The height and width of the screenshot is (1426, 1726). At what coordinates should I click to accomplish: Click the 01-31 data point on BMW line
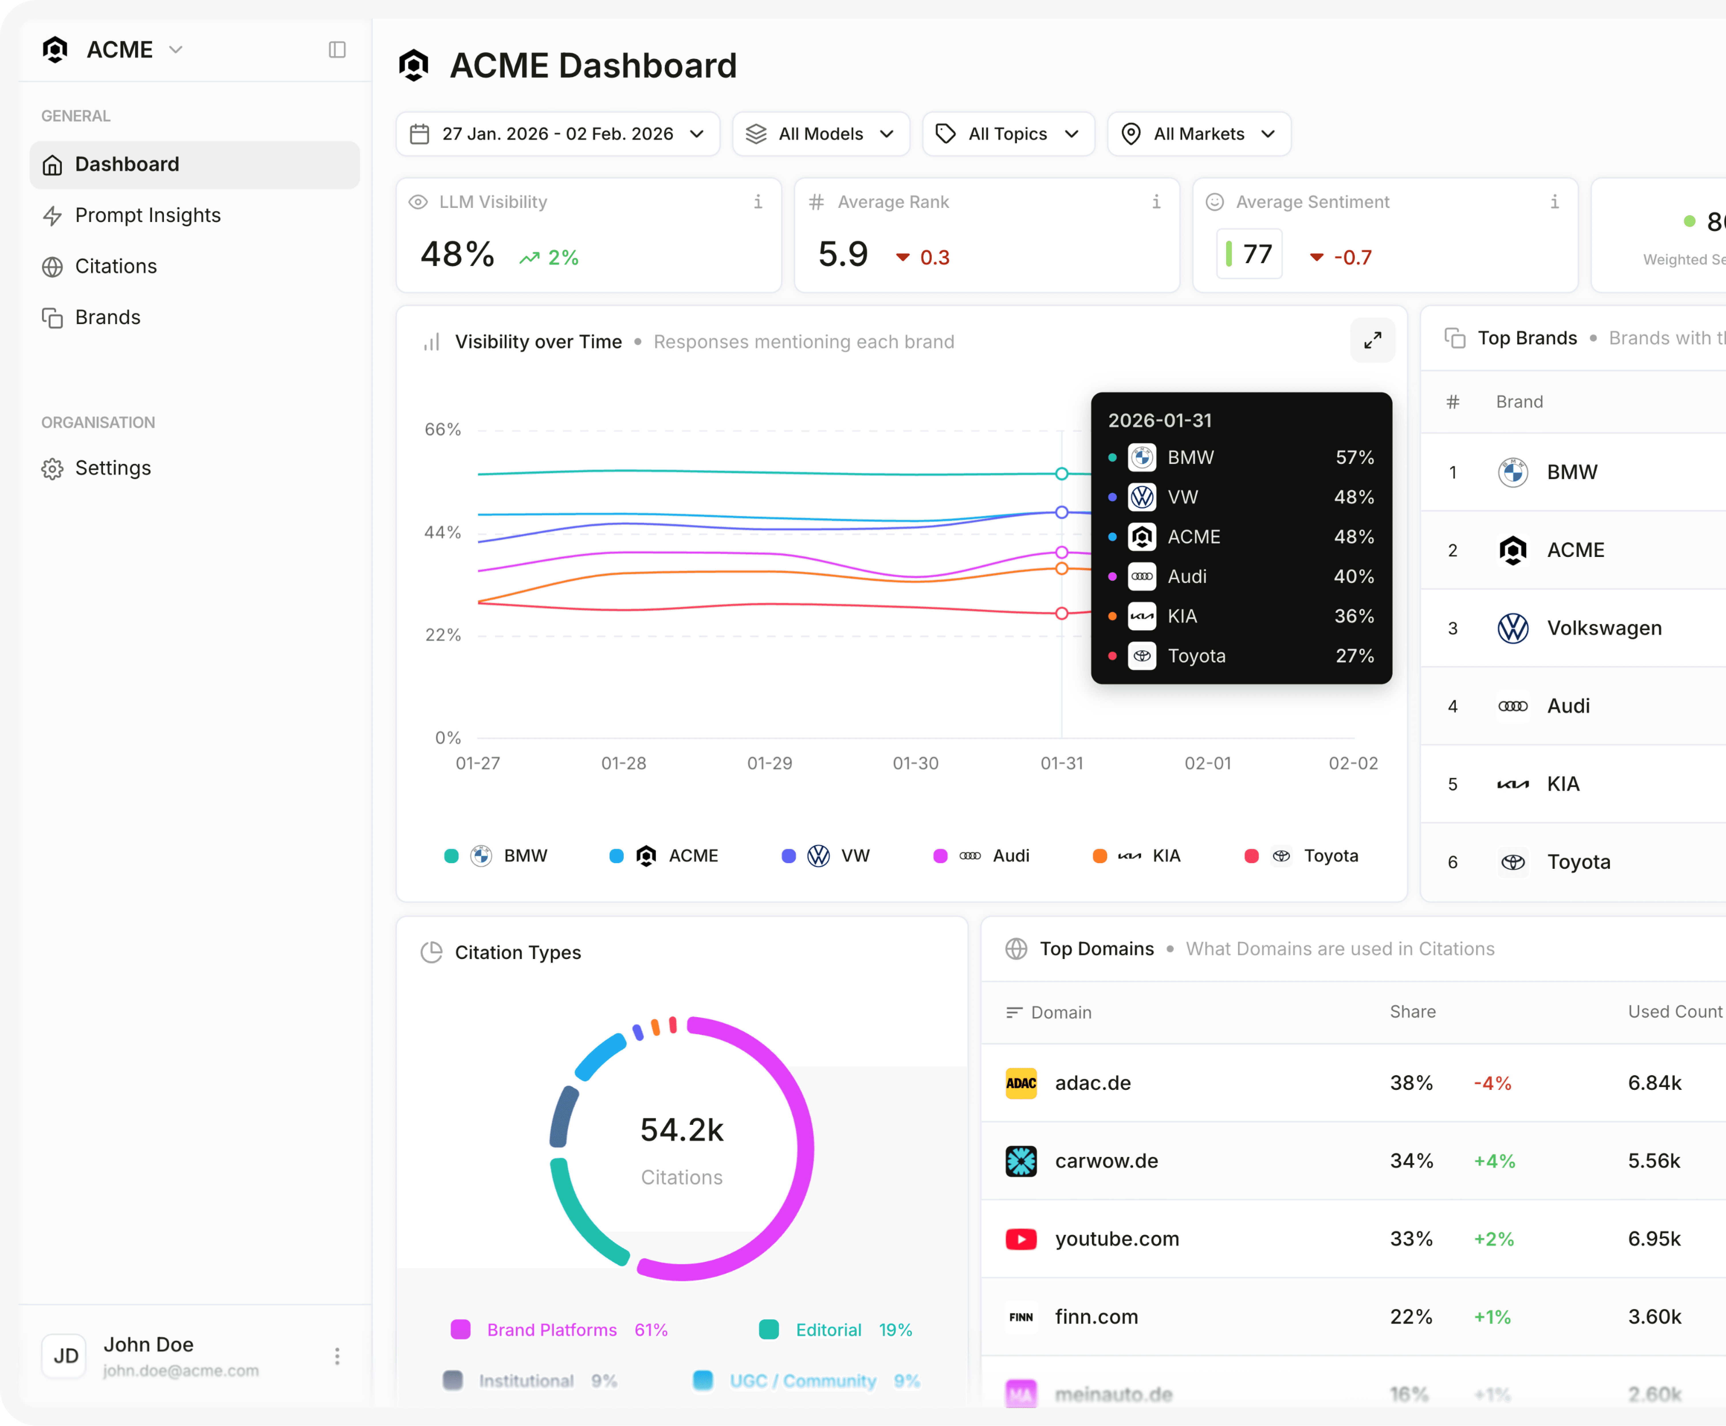tap(1062, 474)
